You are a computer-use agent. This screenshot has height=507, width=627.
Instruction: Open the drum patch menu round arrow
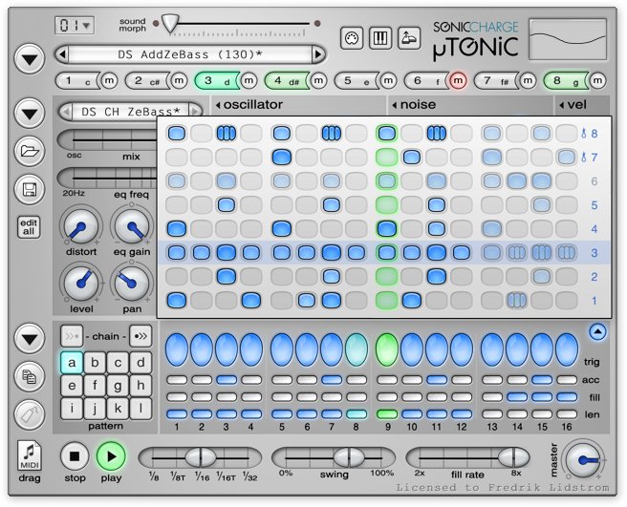(x=30, y=114)
